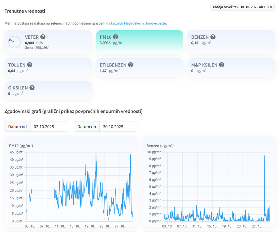279x232 pixels.
Task: Click the help icon beside TOLUEN
Action: 30,65
